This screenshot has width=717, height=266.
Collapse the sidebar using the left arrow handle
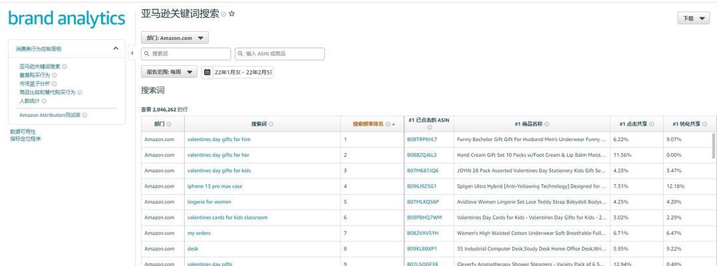coord(132,53)
